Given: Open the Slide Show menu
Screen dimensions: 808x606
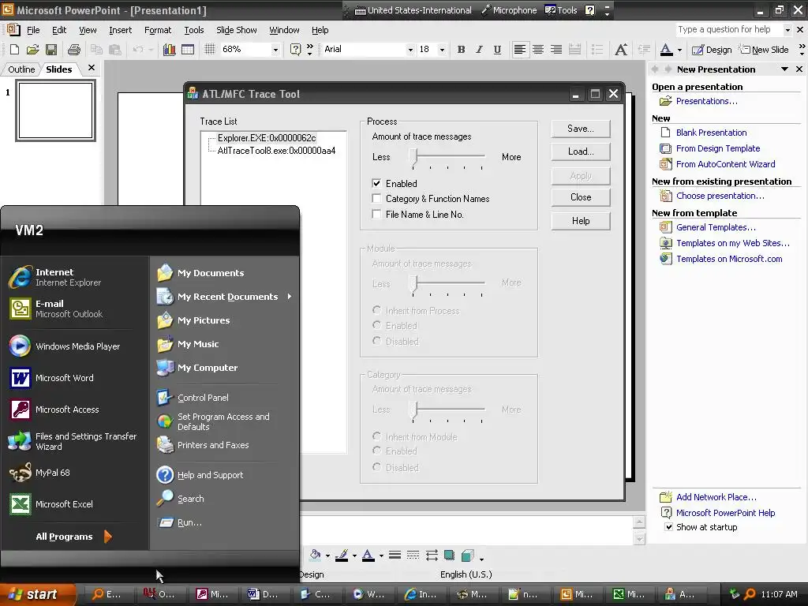Looking at the screenshot, I should (x=237, y=30).
